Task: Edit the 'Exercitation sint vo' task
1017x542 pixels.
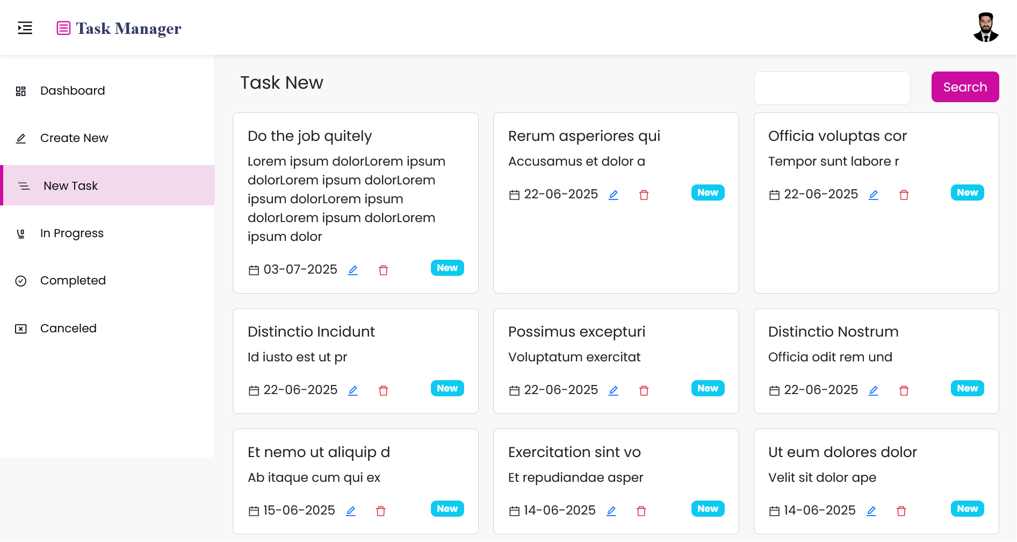Action: pos(611,511)
